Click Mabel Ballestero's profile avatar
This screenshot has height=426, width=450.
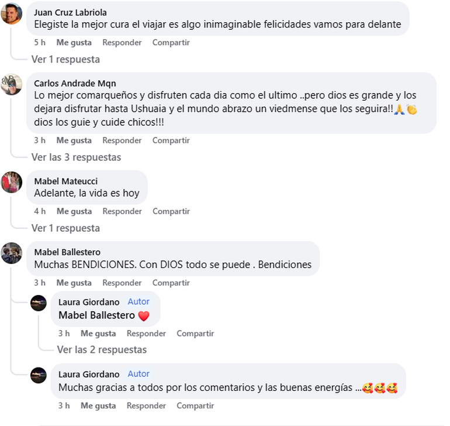click(12, 253)
